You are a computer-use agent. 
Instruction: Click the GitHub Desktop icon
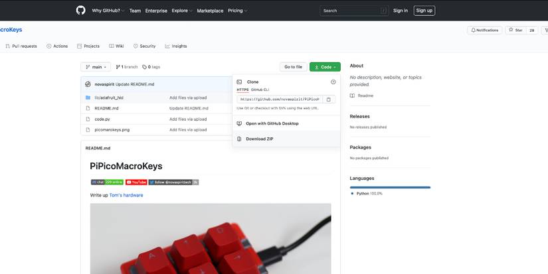239,123
